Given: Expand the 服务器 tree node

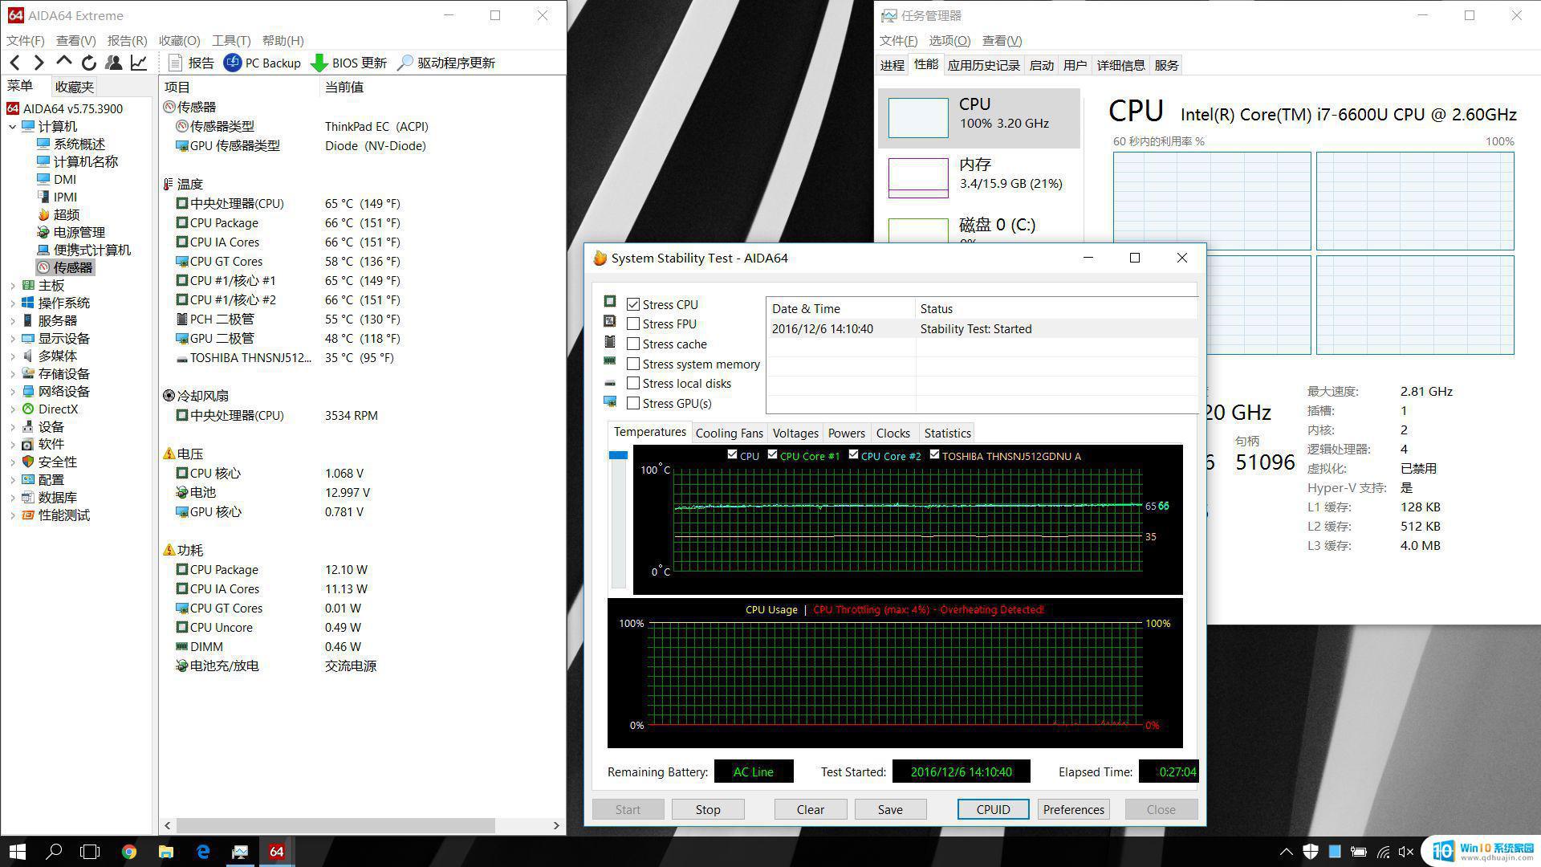Looking at the screenshot, I should click(12, 320).
